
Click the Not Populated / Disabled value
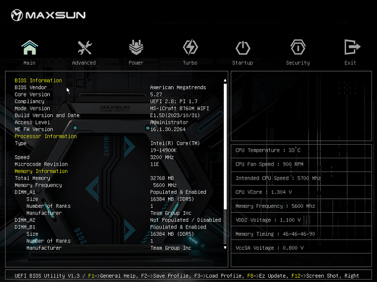[186, 220]
